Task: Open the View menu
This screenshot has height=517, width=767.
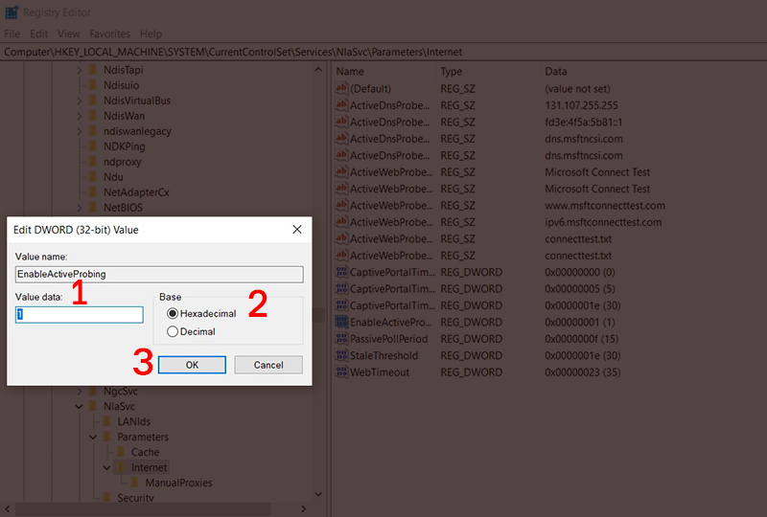Action: pos(68,34)
